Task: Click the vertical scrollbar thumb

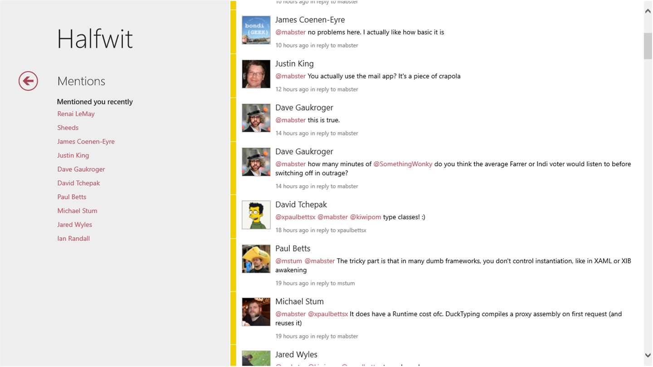Action: pyautogui.click(x=648, y=46)
